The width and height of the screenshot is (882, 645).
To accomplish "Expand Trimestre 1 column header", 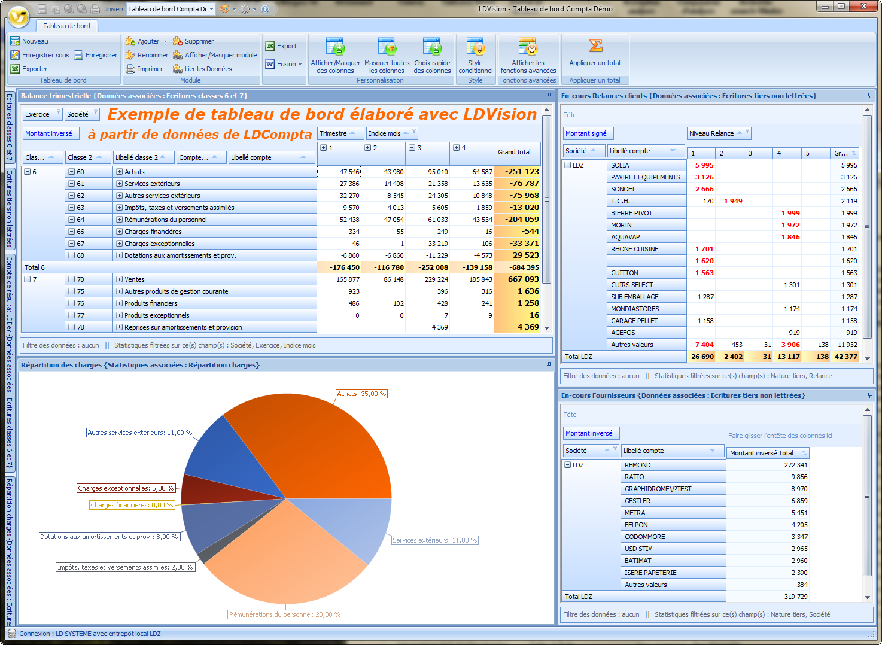I will tap(324, 148).
